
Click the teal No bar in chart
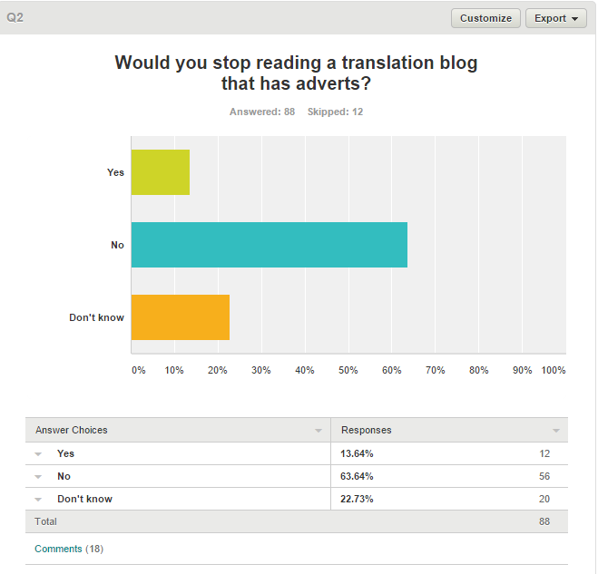270,245
